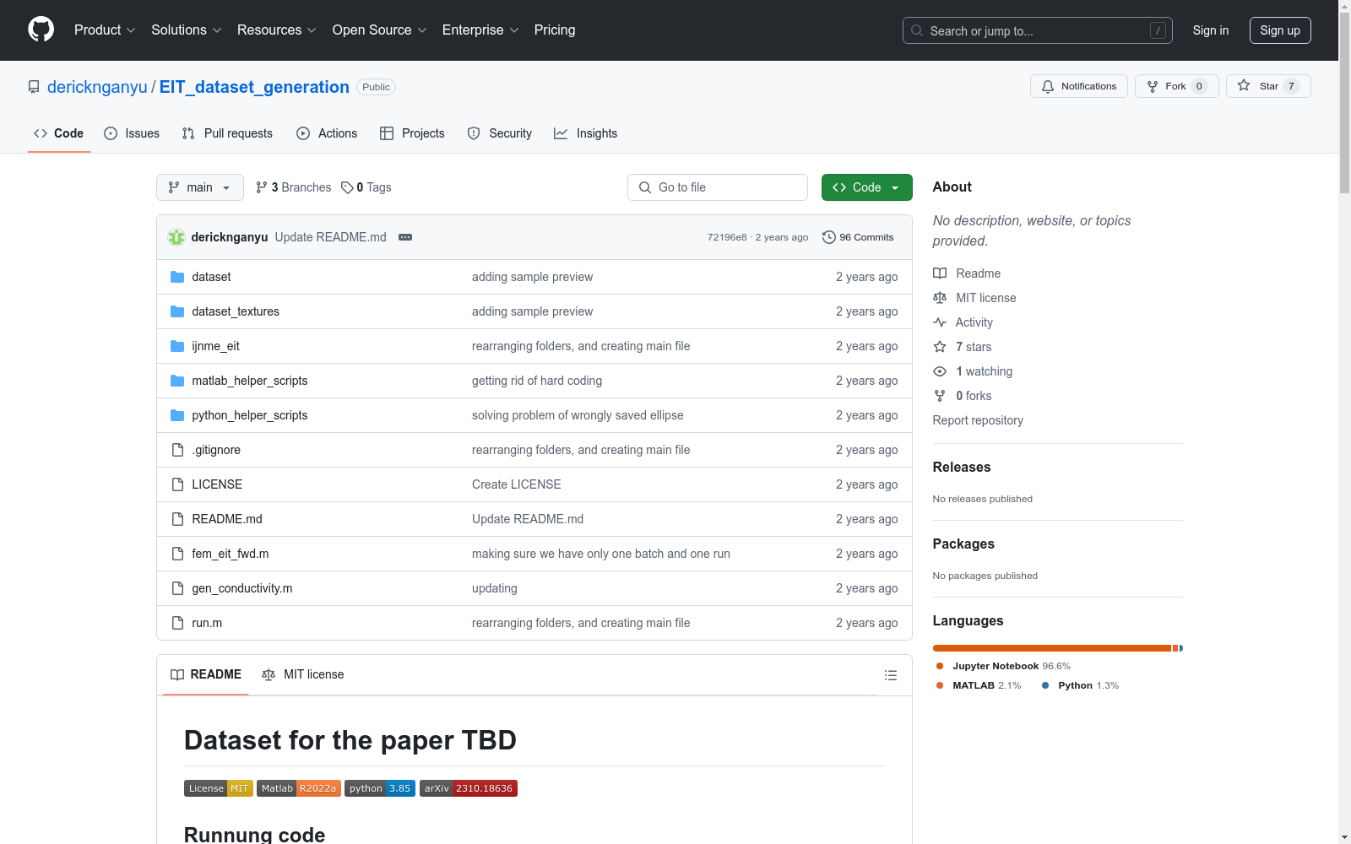Click the LICENSE file icon
The width and height of the screenshot is (1351, 844).
click(x=177, y=484)
